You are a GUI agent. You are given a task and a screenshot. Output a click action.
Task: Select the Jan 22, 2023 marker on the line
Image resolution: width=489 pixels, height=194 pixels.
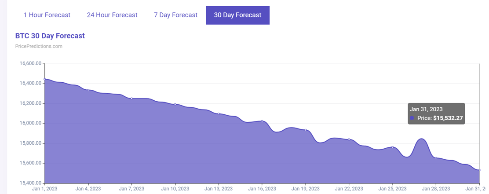(349, 139)
